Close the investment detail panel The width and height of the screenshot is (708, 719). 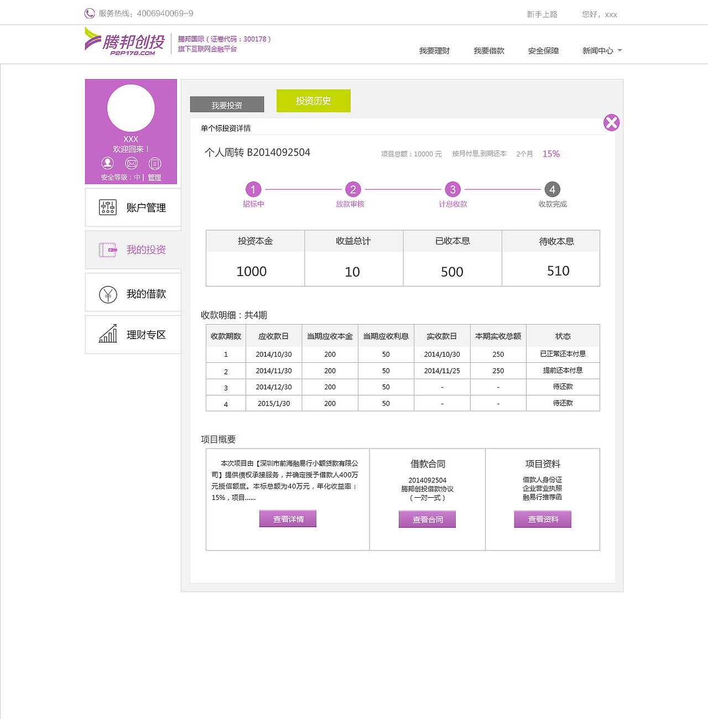click(611, 122)
